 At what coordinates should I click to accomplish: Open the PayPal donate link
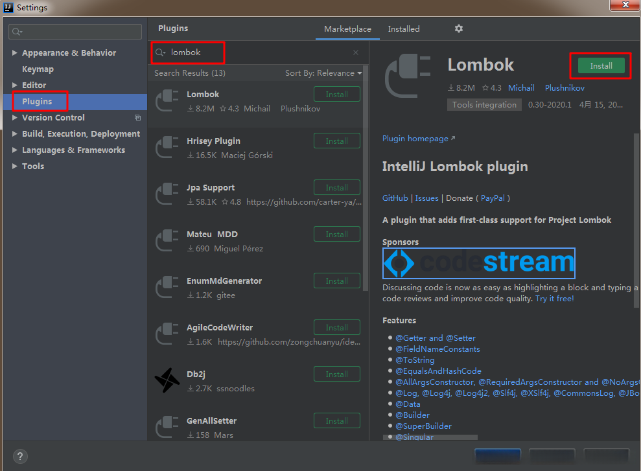pos(493,198)
